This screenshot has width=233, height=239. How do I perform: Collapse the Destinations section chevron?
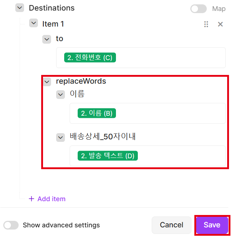(x=20, y=8)
